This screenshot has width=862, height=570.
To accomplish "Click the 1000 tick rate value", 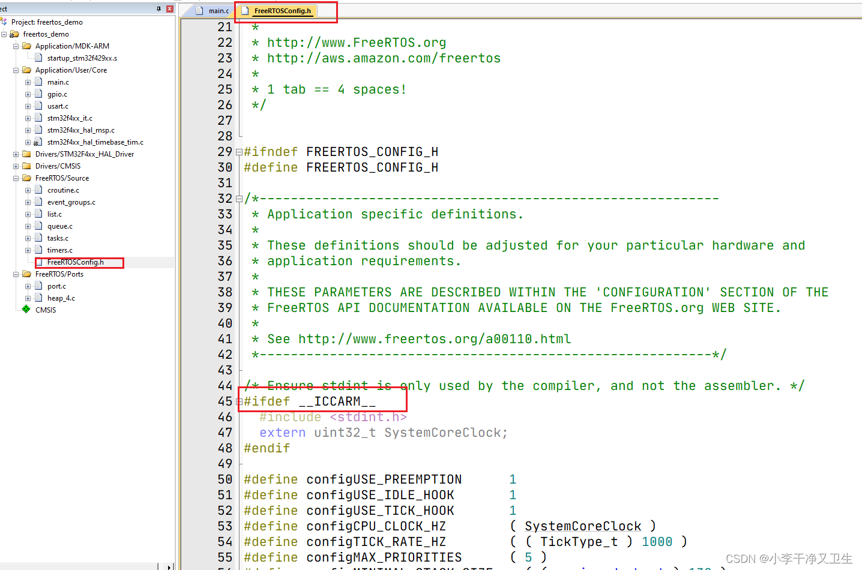I will 657,542.
